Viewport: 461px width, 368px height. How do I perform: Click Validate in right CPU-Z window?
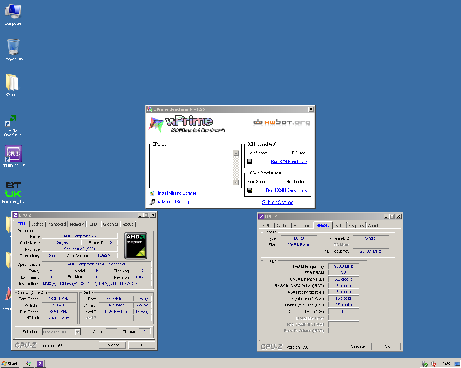[x=358, y=346]
